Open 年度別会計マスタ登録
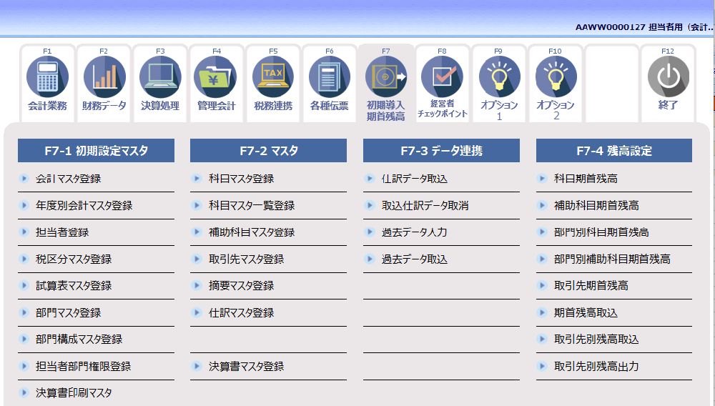Viewport: 715px width, 406px height. [x=84, y=206]
